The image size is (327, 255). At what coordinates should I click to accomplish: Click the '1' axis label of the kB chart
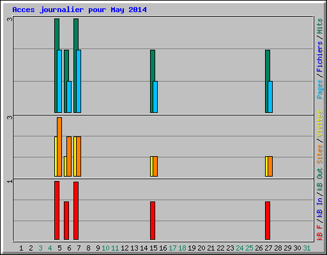[10, 181]
